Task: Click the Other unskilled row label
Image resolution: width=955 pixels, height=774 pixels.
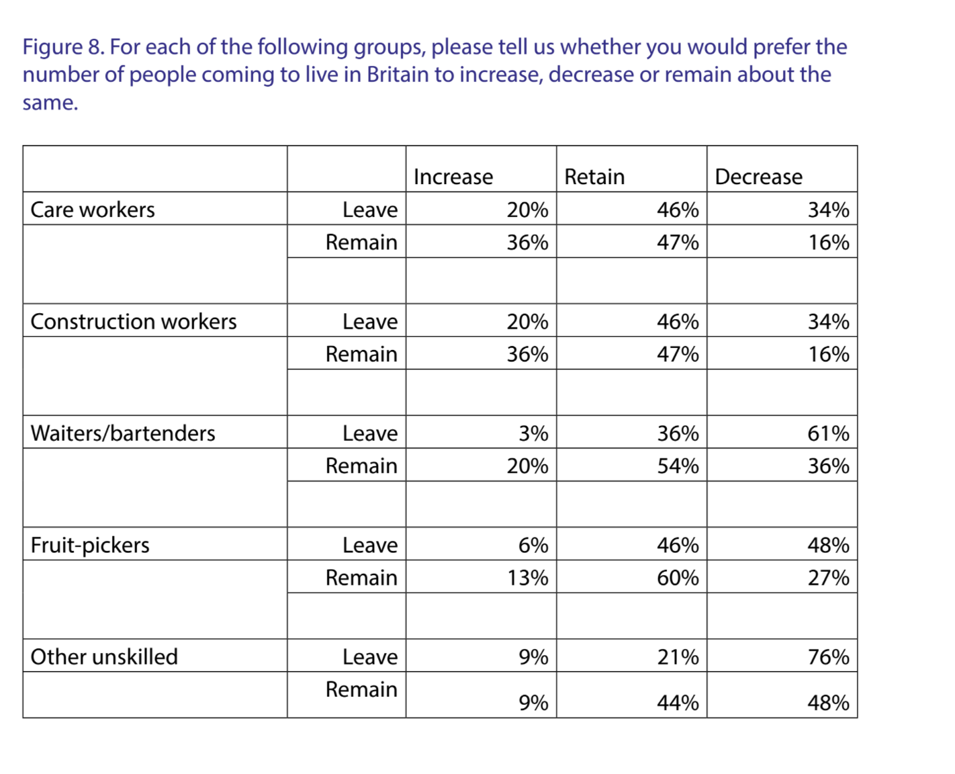Action: (104, 656)
